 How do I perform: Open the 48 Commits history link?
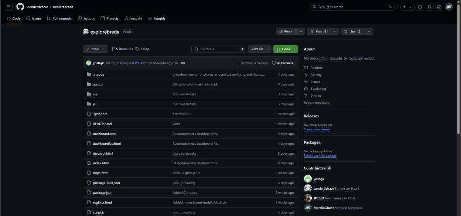[x=283, y=63]
